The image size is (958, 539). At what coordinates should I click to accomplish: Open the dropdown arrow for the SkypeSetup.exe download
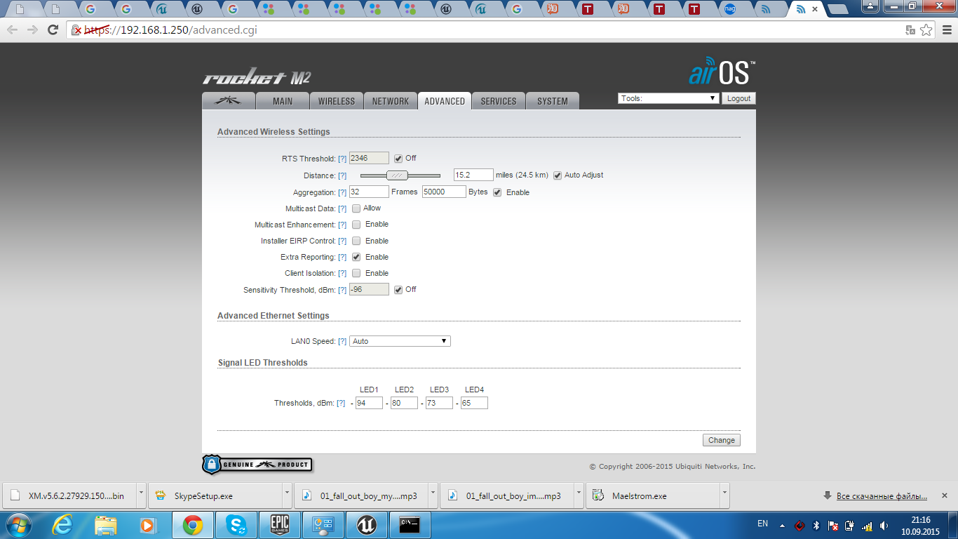tap(288, 495)
